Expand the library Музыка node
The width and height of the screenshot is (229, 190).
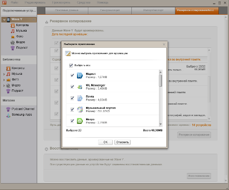(4, 74)
